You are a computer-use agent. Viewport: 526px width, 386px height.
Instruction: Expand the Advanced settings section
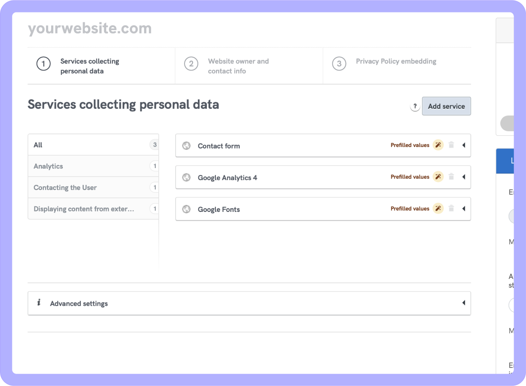[x=463, y=303]
